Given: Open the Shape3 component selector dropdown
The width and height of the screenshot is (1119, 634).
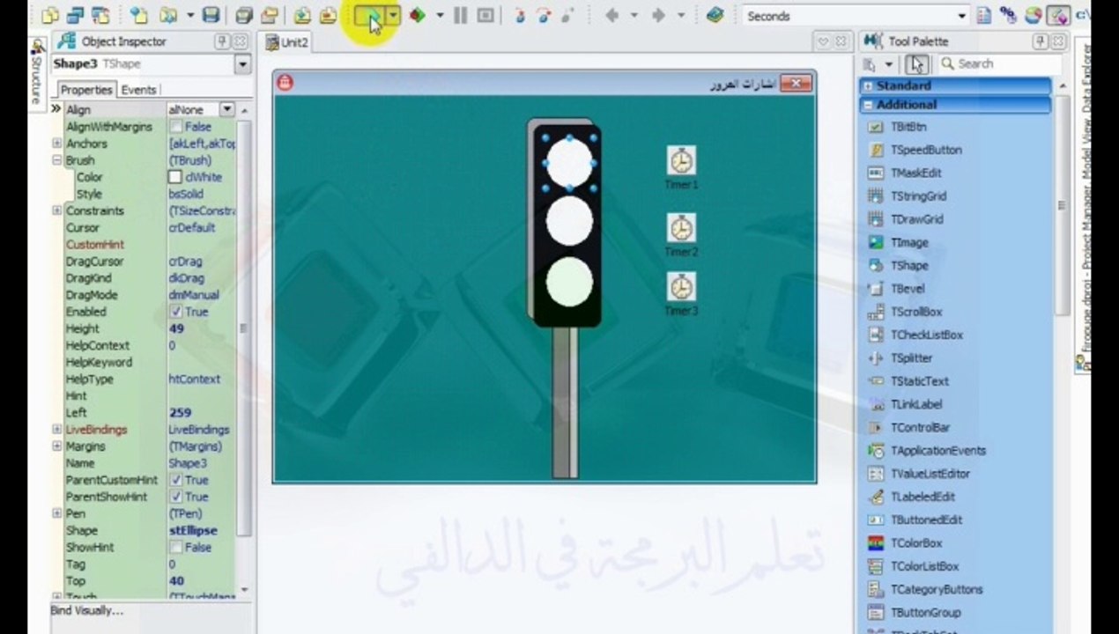Looking at the screenshot, I should click(x=242, y=64).
